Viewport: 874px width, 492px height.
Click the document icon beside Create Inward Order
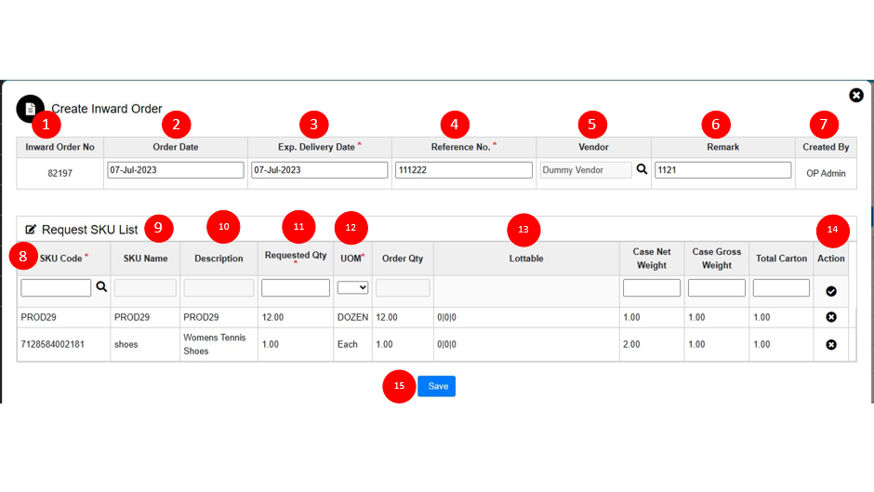[30, 109]
